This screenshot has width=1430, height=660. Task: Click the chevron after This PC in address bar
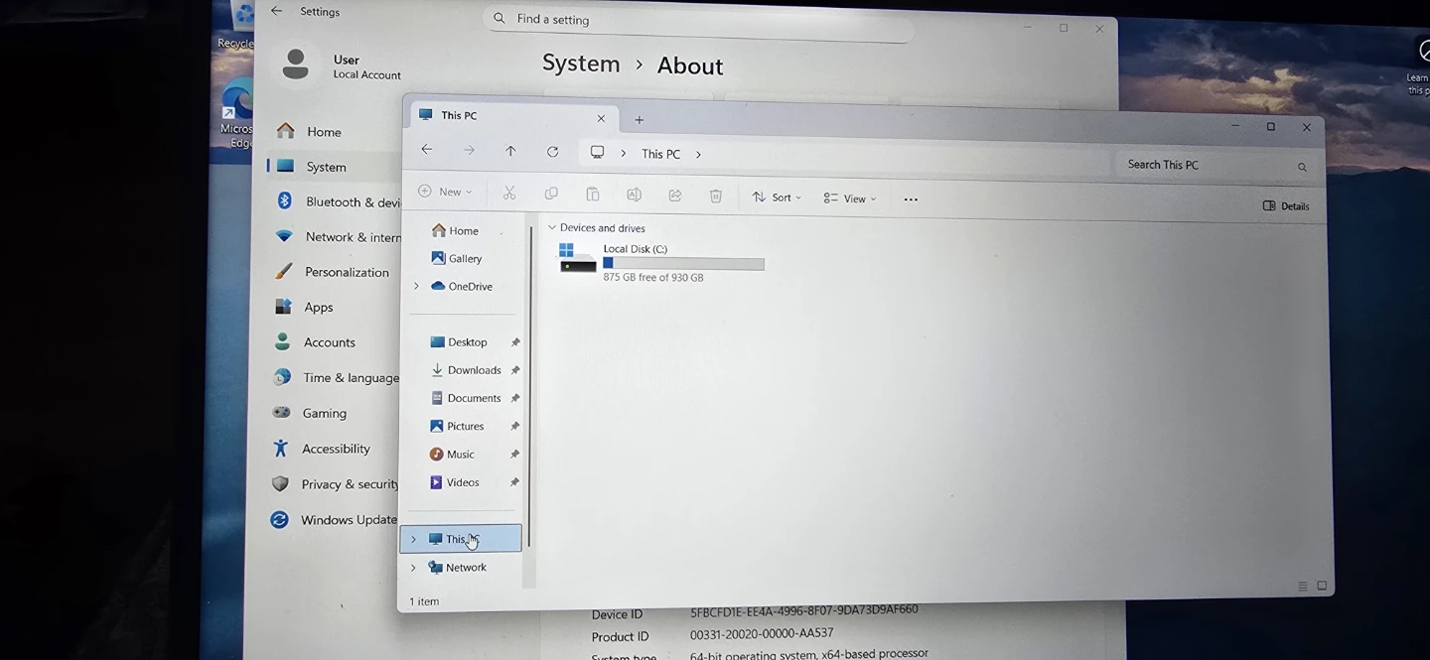699,155
